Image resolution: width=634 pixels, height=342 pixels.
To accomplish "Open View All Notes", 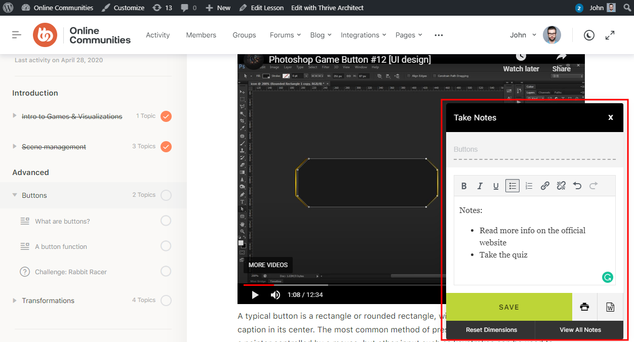I will pos(579,329).
